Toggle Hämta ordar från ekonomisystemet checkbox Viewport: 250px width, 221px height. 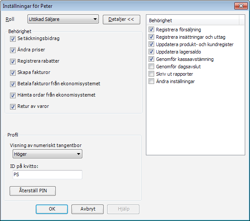tap(13, 95)
